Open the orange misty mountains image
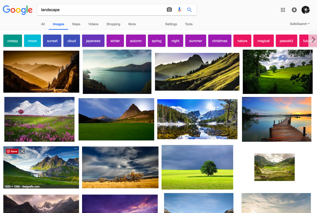The width and height of the screenshot is (317, 213). click(x=41, y=72)
